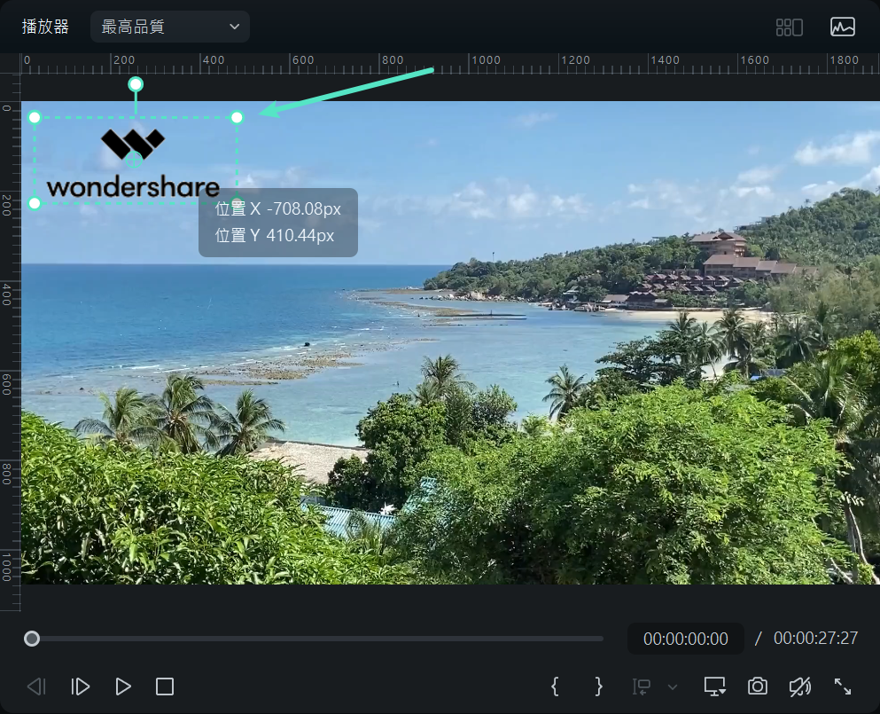Collapse the quality selector with its chevron

click(x=235, y=27)
